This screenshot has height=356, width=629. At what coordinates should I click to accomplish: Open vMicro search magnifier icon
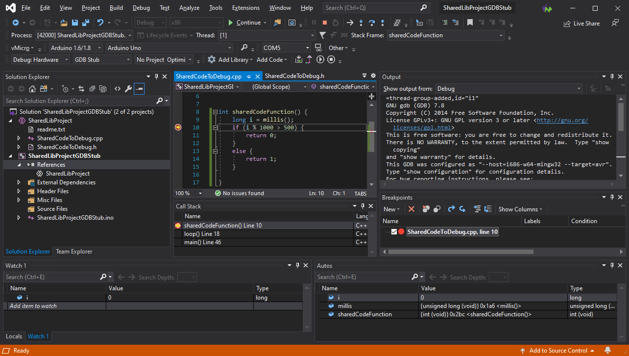[244, 48]
